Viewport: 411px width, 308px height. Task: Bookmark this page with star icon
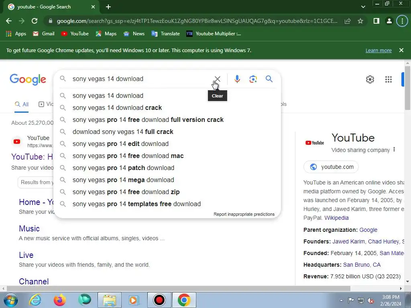tap(360, 21)
